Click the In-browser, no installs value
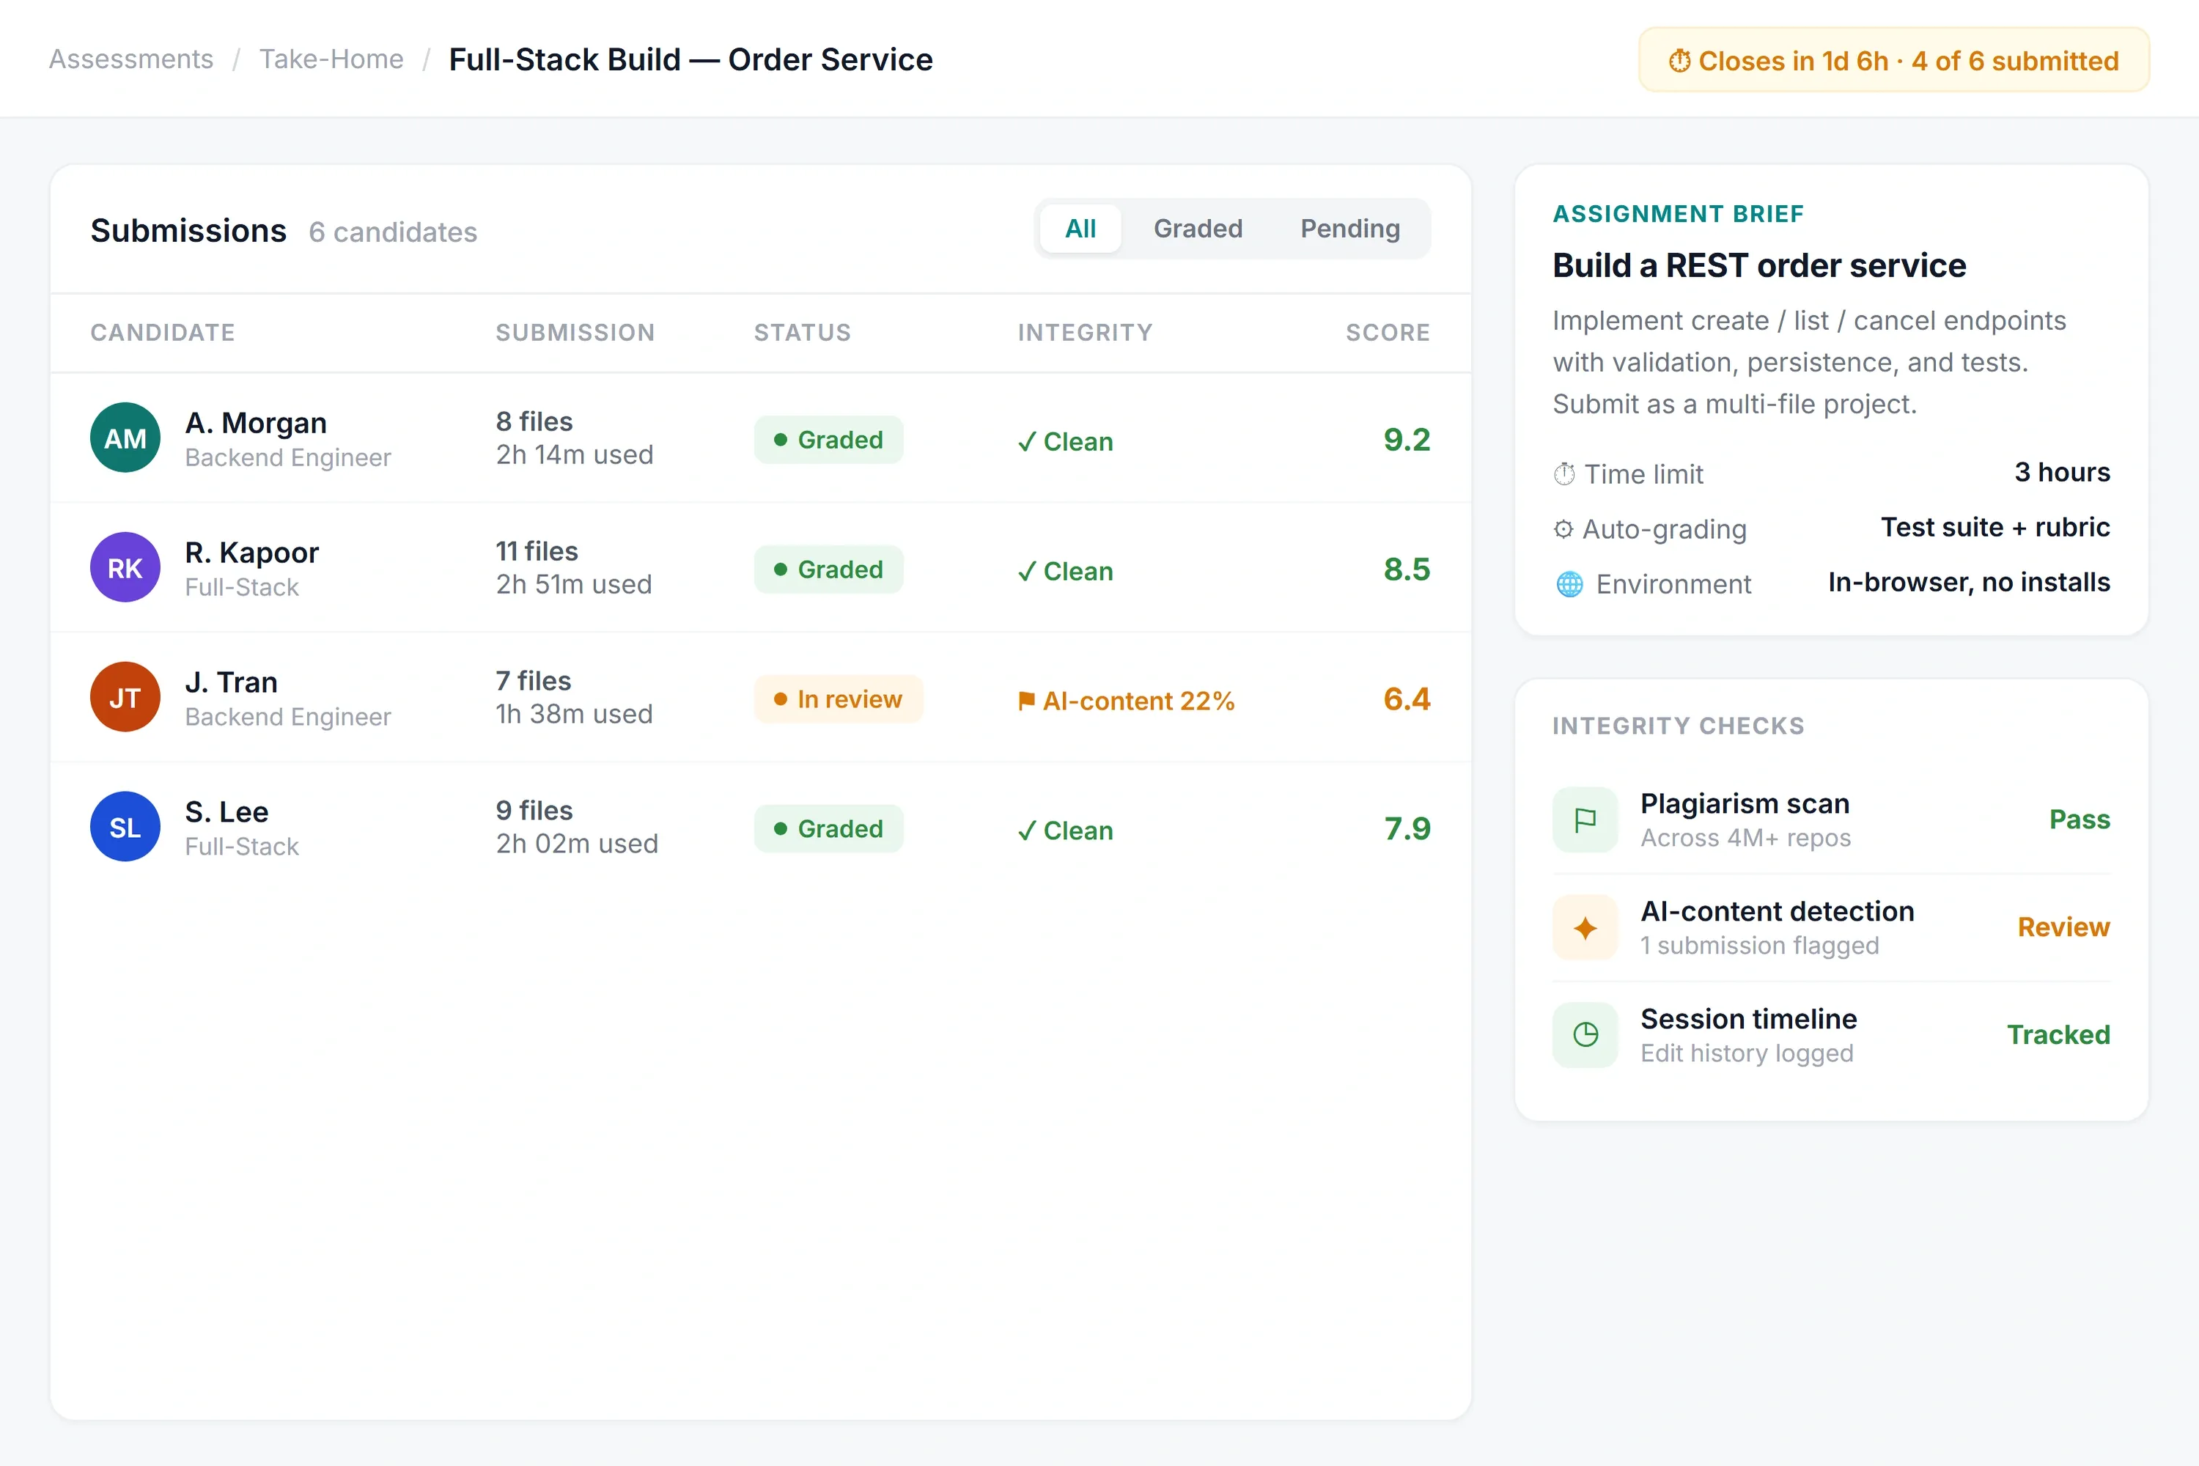 point(1969,583)
